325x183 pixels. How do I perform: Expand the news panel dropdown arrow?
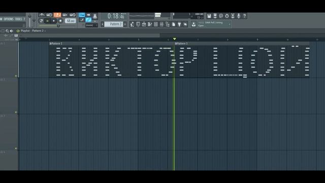[x=230, y=24]
